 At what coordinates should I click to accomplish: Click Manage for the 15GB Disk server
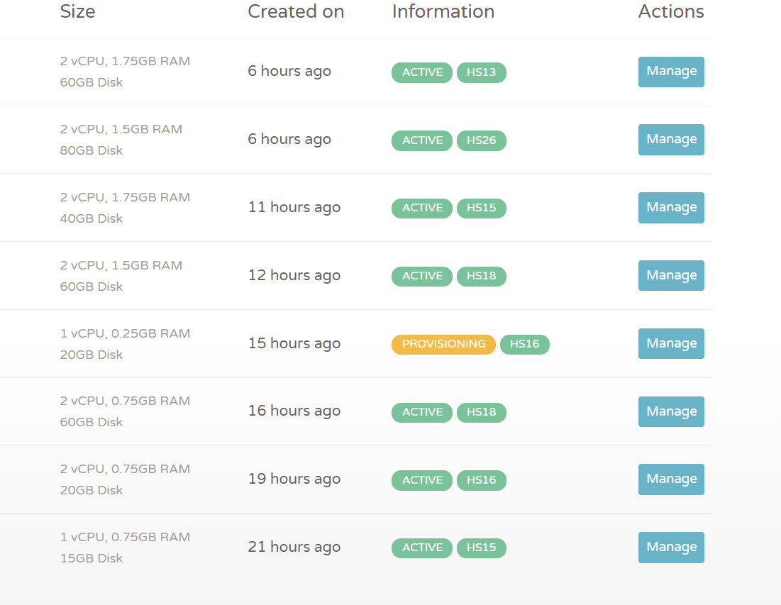pyautogui.click(x=670, y=547)
